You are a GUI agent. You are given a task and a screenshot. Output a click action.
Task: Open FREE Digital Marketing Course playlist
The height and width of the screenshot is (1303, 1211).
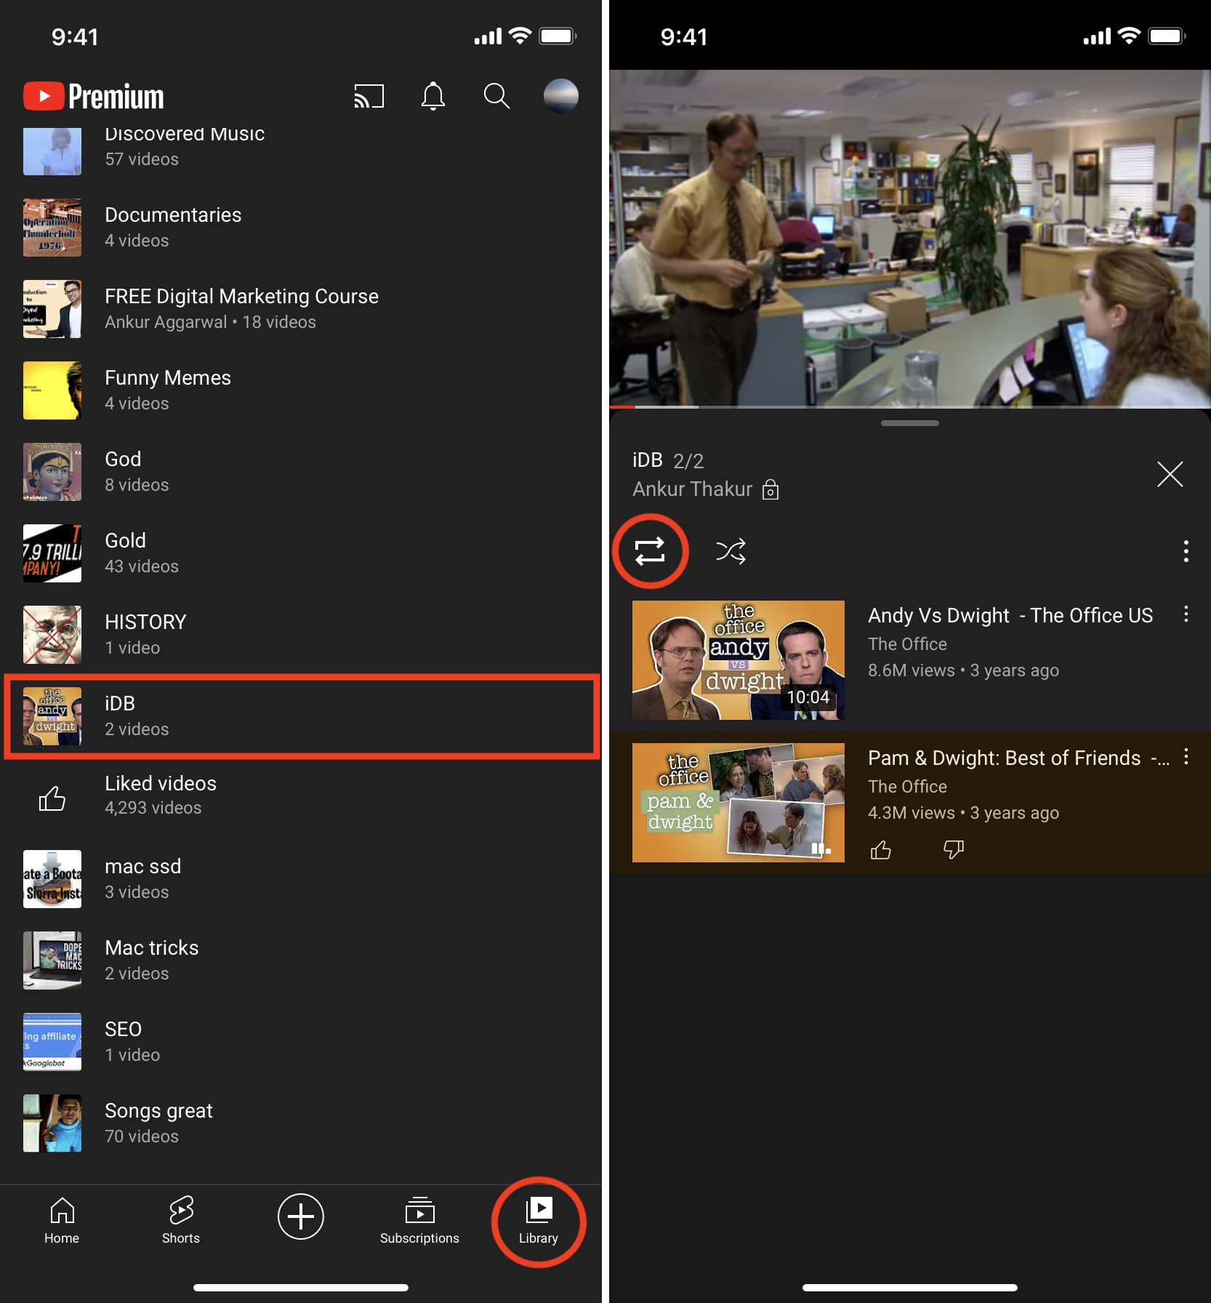point(301,309)
